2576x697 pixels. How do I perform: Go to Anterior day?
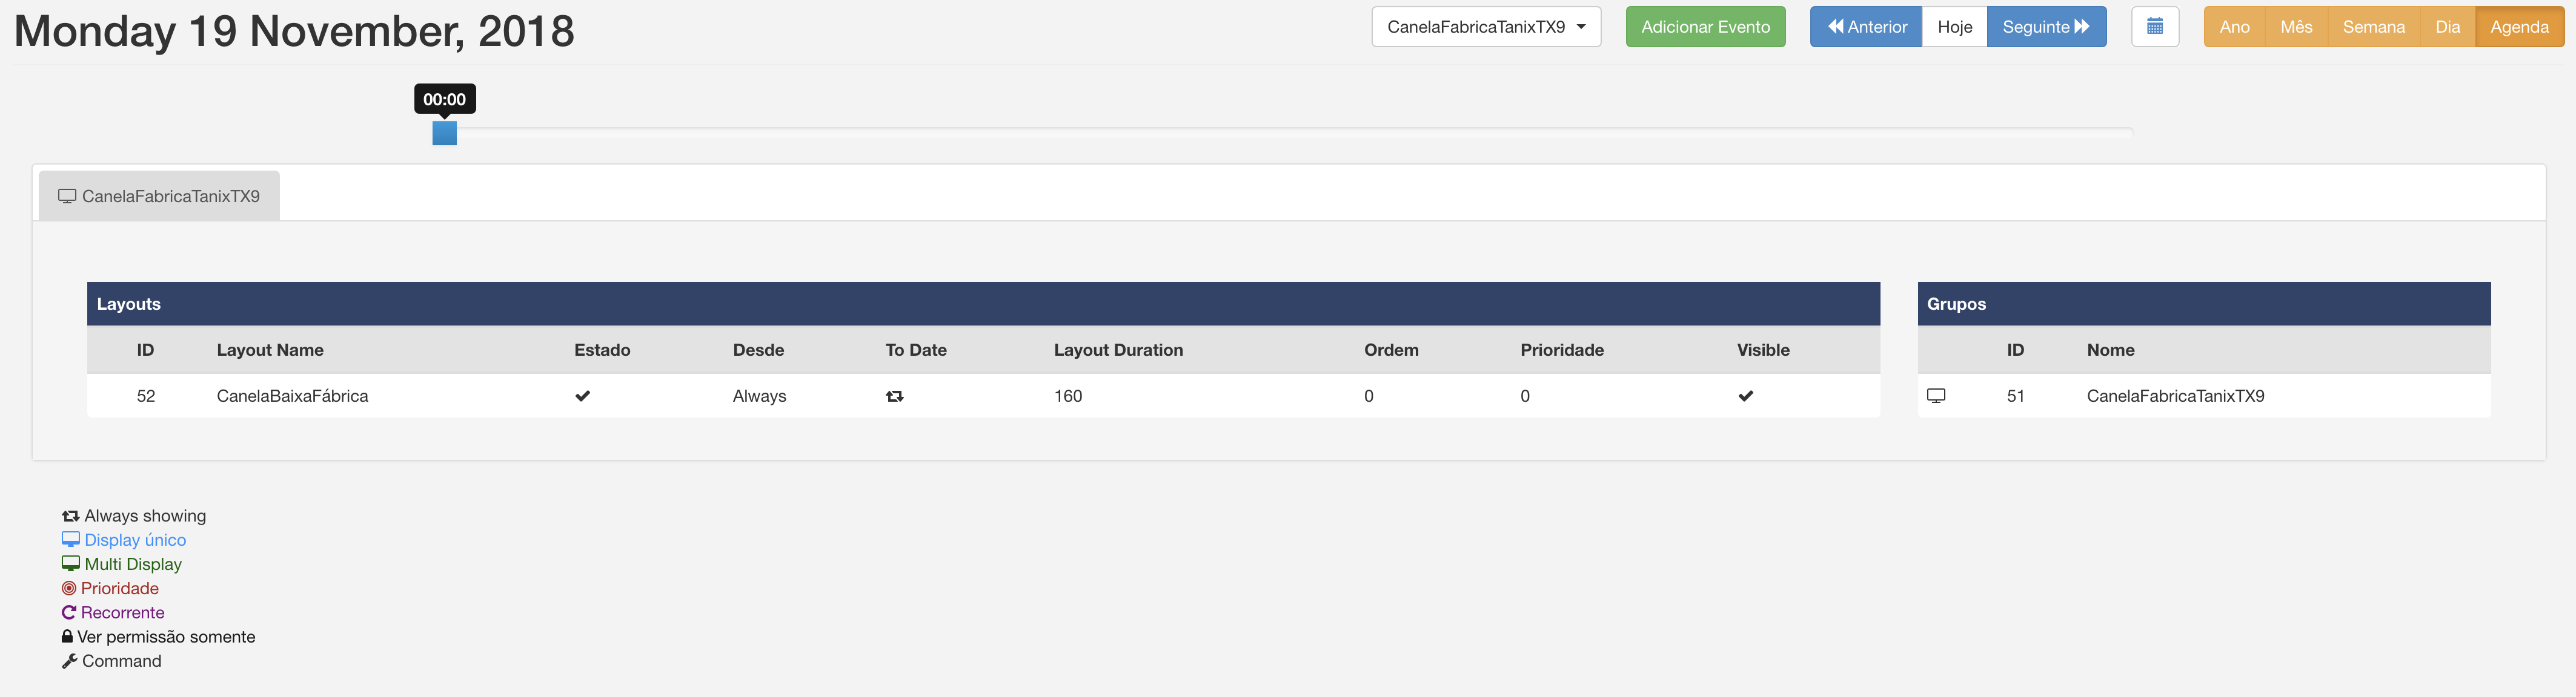[x=1866, y=27]
